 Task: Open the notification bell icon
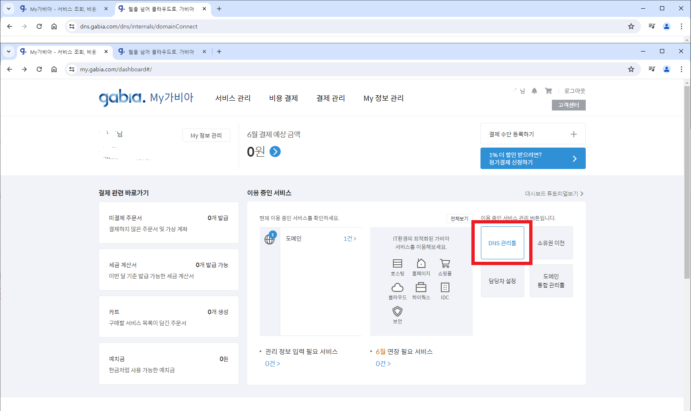[534, 91]
